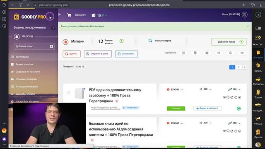Open the history clock icon in browser sidebar
This screenshot has height=149, width=265.
pyautogui.click(x=4, y=5)
